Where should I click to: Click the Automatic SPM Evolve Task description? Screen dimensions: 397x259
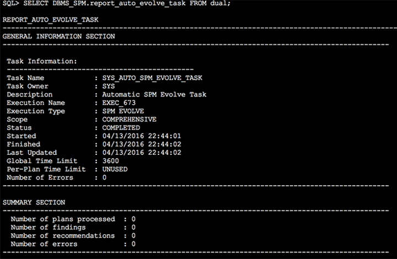[154, 94]
